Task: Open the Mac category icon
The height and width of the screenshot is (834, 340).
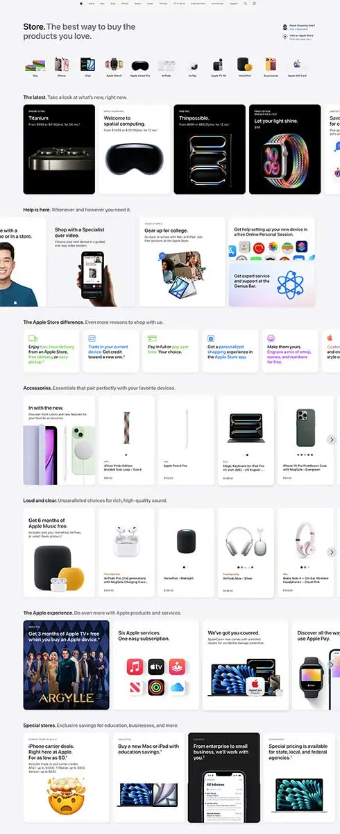Action: [x=35, y=65]
